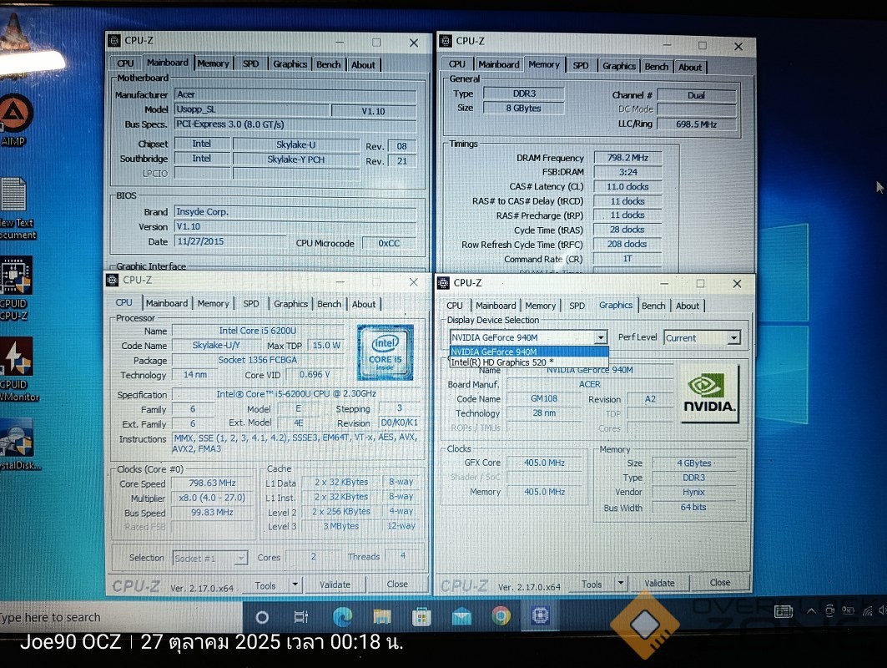Viewport: 887px width, 668px height.
Task: Click Close button in the Graphics window
Action: 719,583
